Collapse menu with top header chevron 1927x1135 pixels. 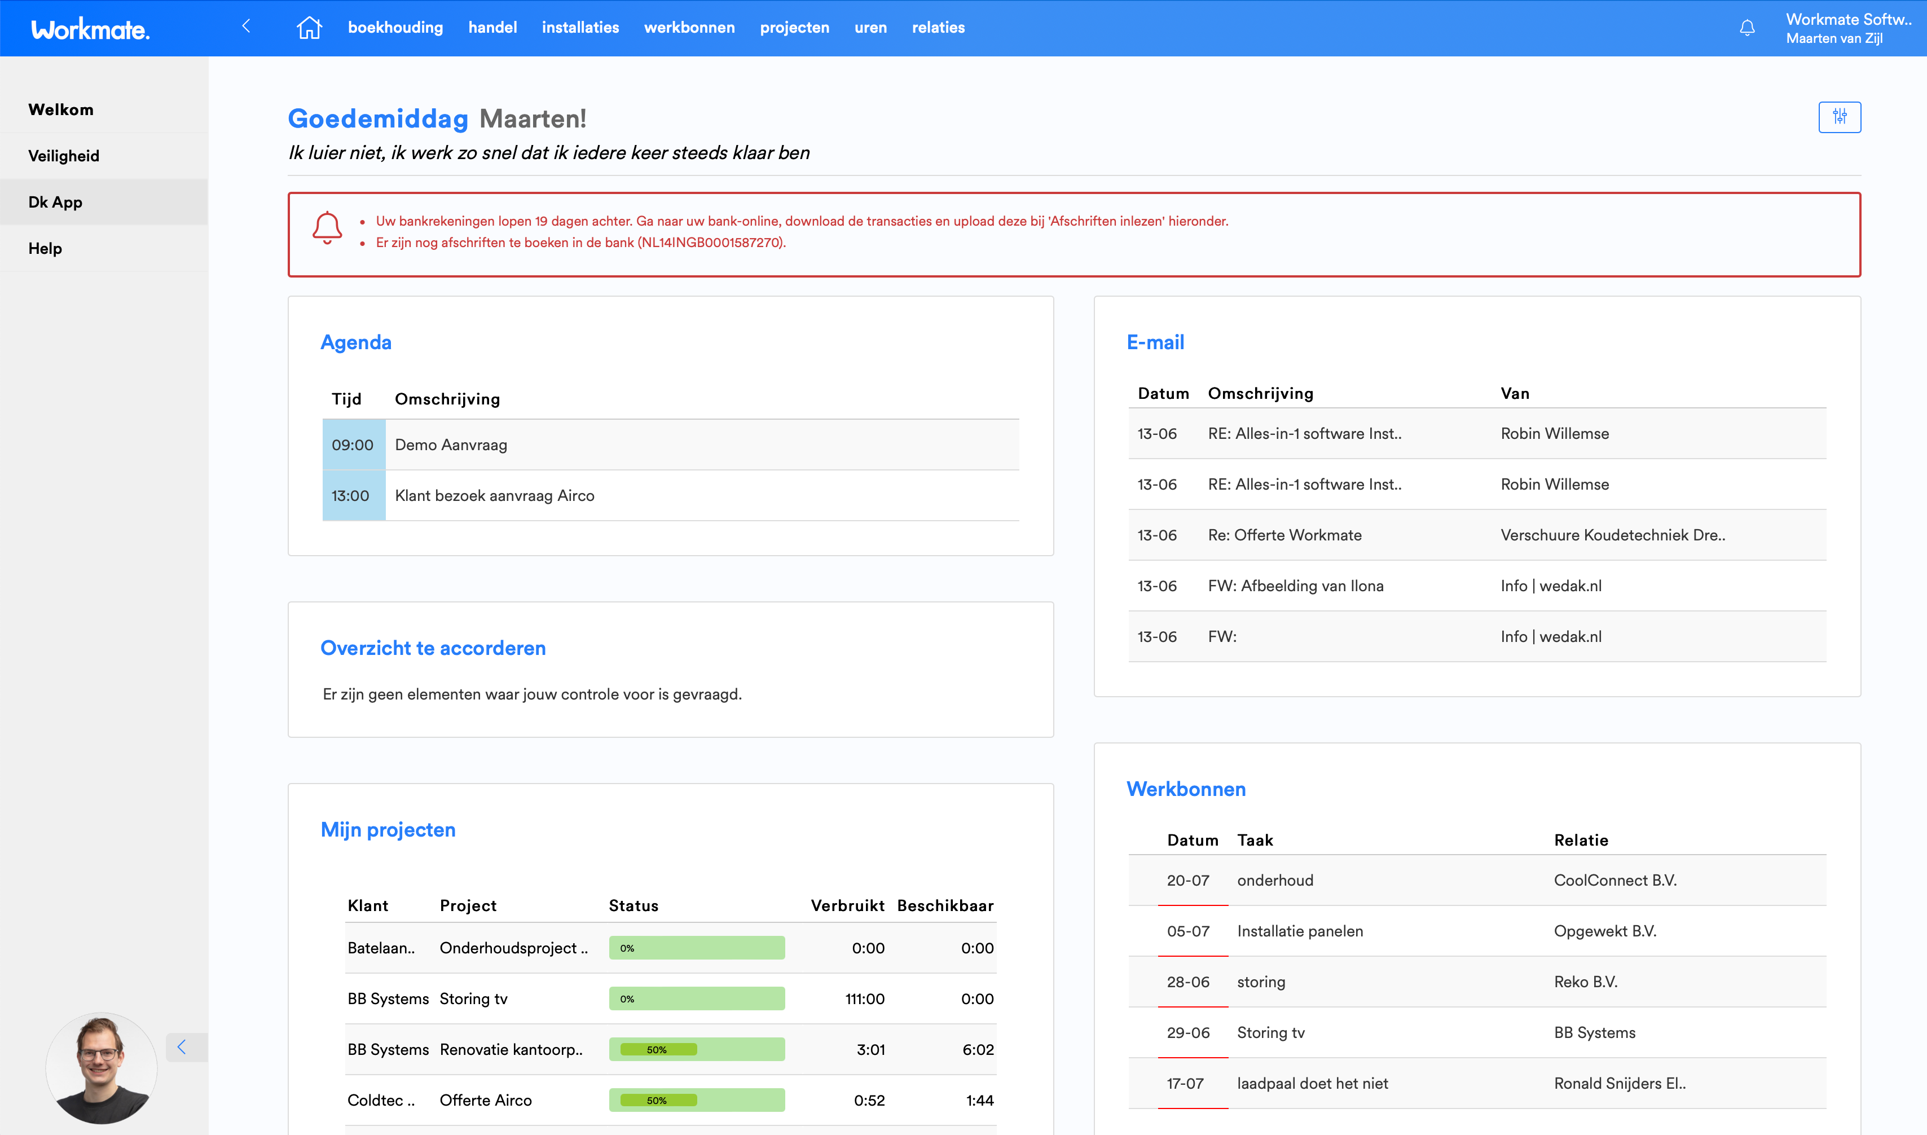coord(246,27)
